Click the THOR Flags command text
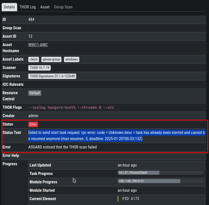The image size is (209, 205). tap(71, 107)
